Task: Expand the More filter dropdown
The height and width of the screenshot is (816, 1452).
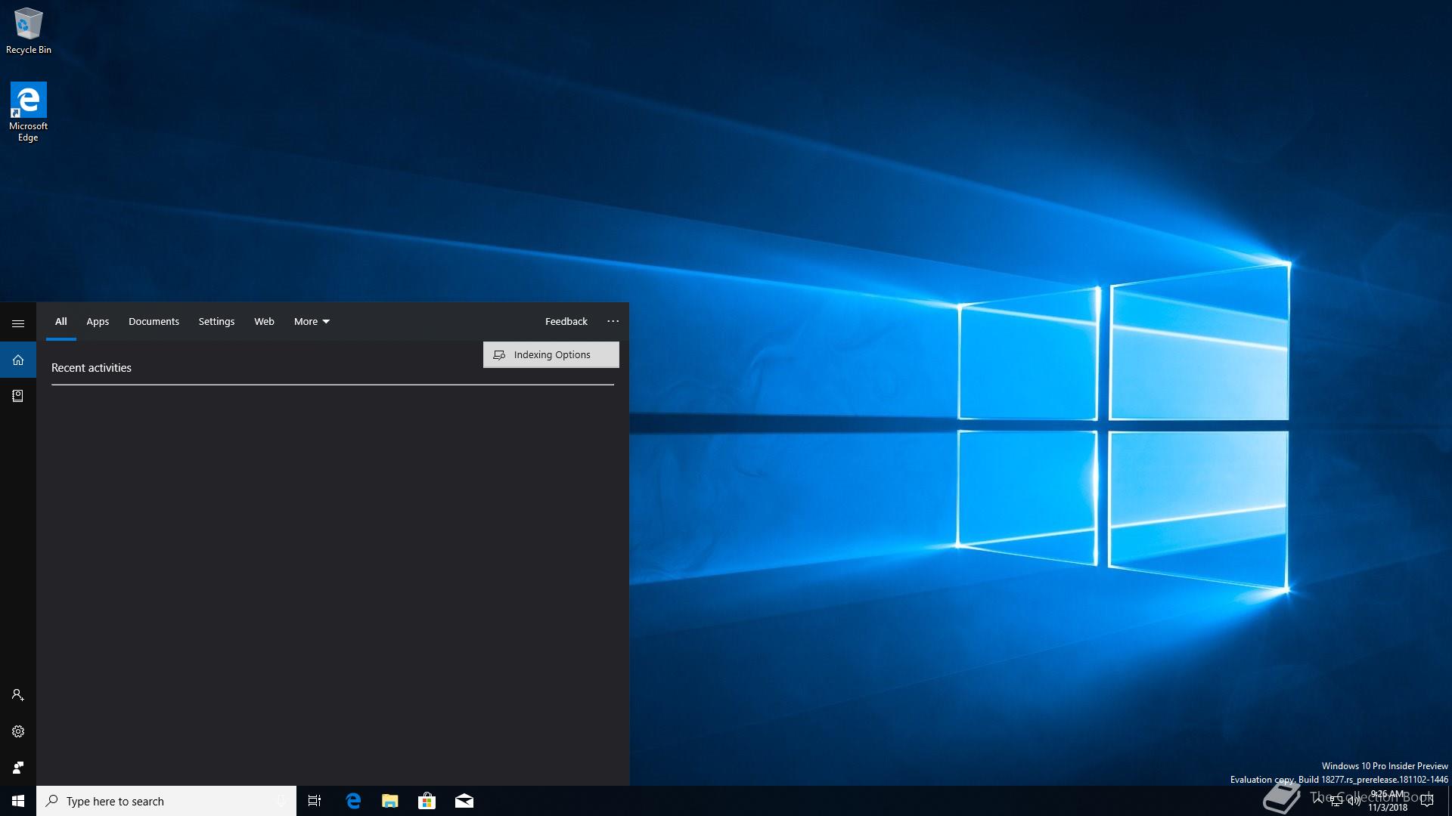Action: pyautogui.click(x=312, y=322)
